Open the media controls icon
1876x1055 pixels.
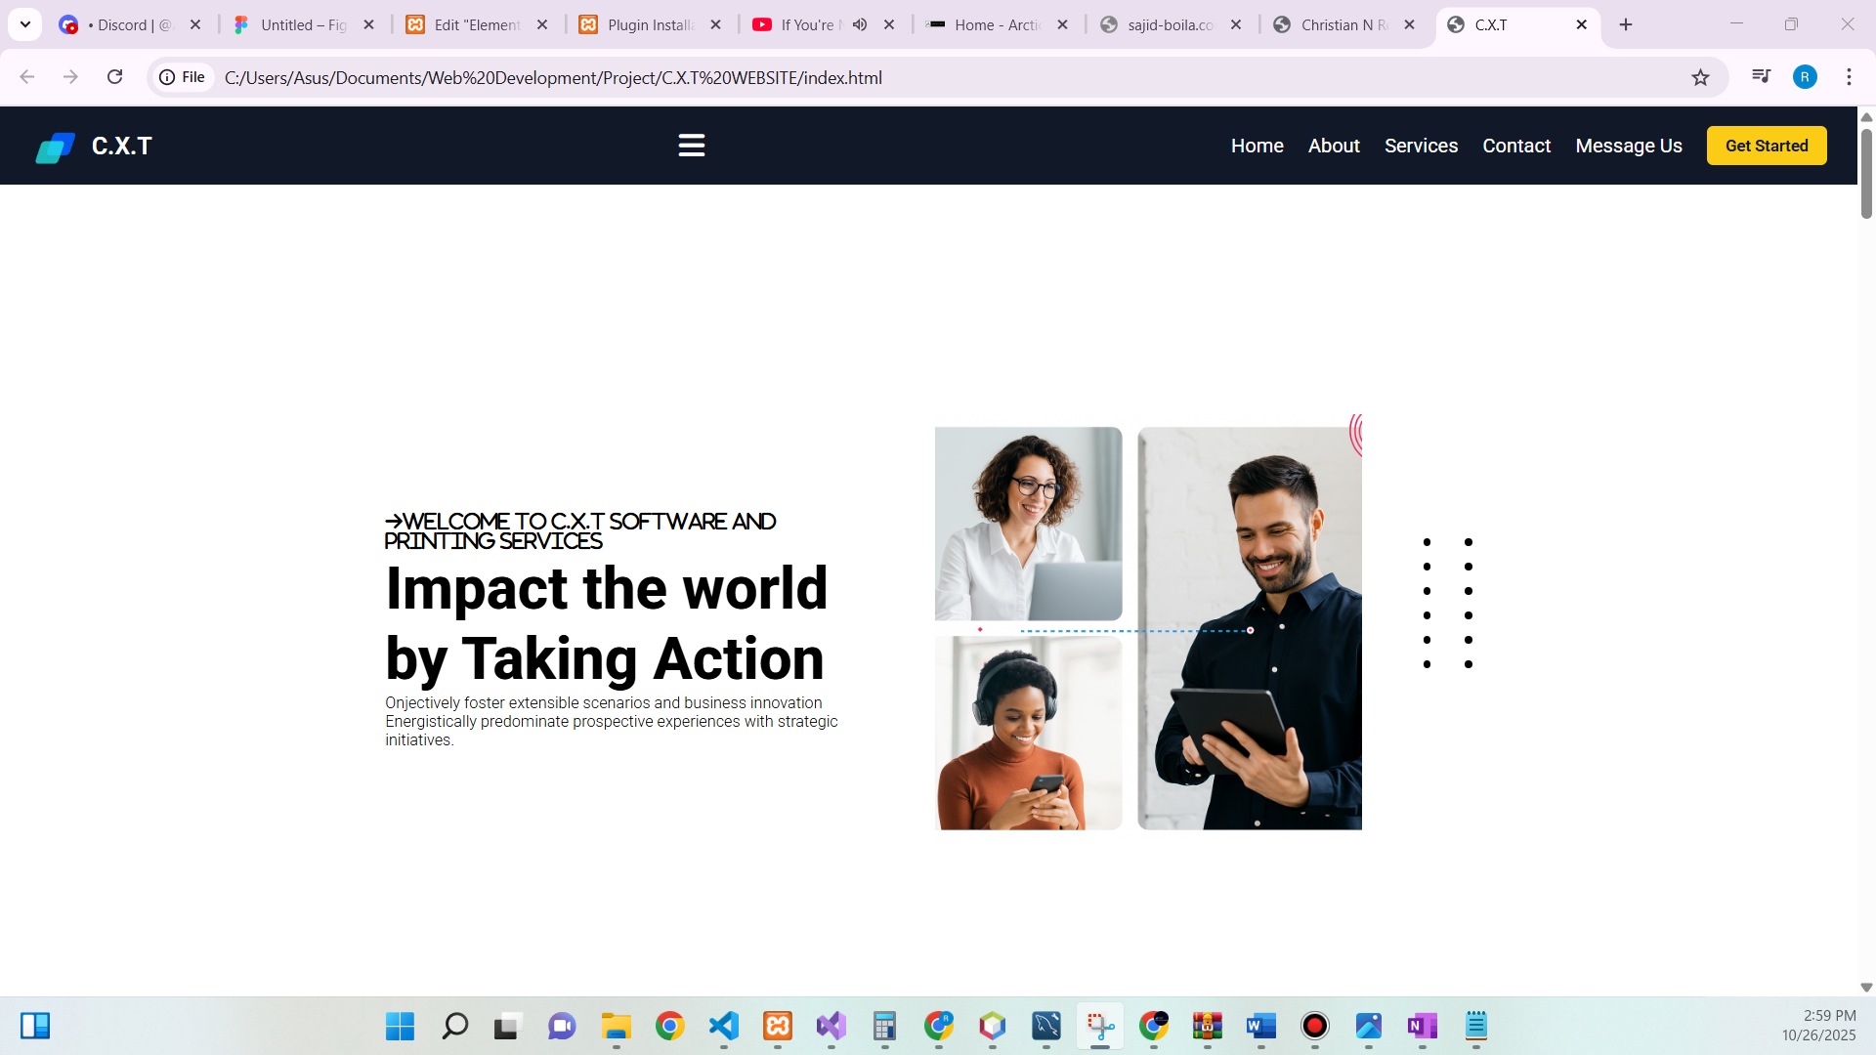pos(1761,77)
